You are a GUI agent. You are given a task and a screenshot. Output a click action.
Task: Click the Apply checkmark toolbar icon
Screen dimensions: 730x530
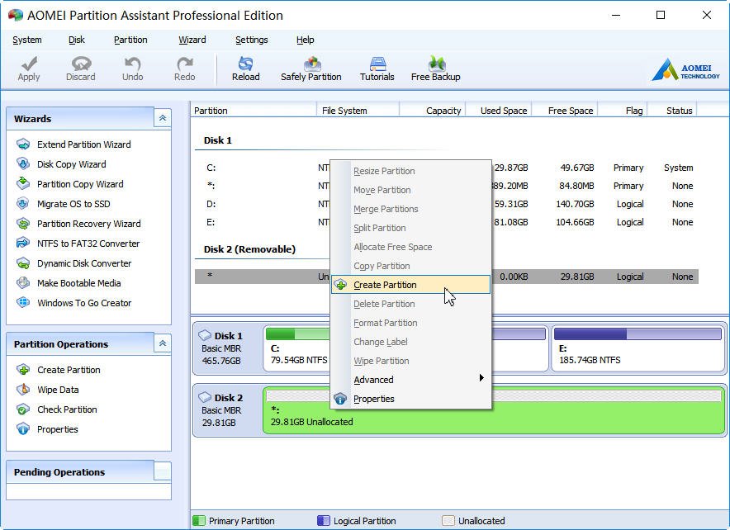click(x=29, y=64)
